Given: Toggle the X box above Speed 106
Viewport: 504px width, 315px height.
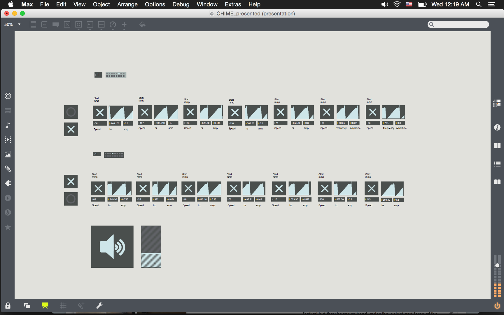Looking at the screenshot, I should click(x=325, y=188).
